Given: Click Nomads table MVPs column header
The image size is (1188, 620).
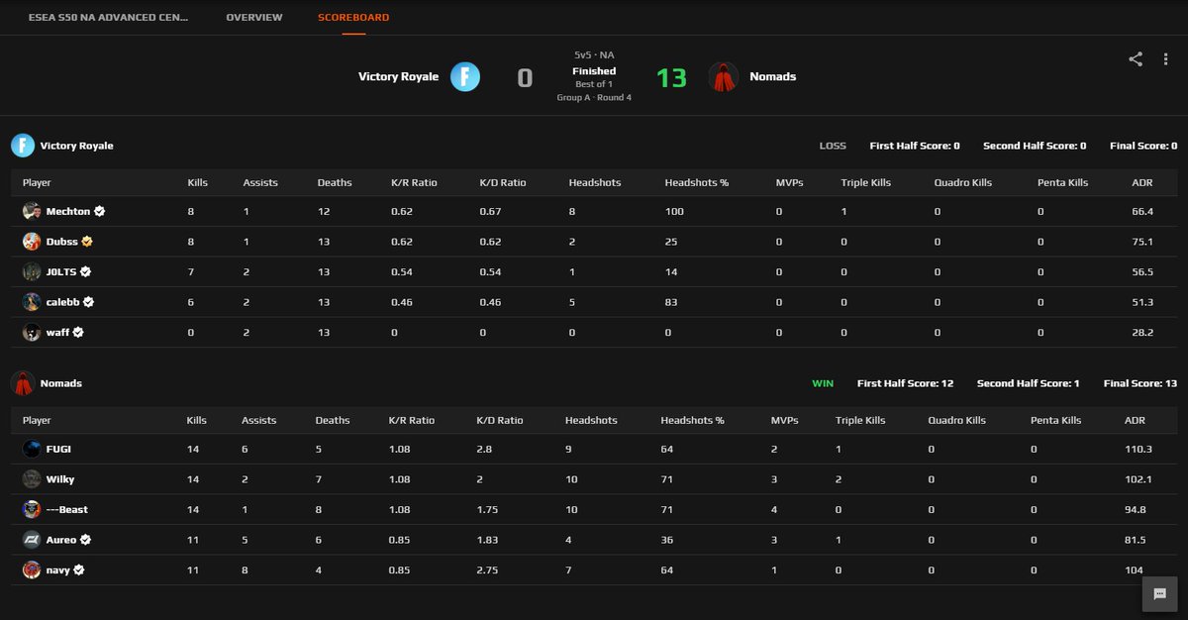Looking at the screenshot, I should coord(785,420).
